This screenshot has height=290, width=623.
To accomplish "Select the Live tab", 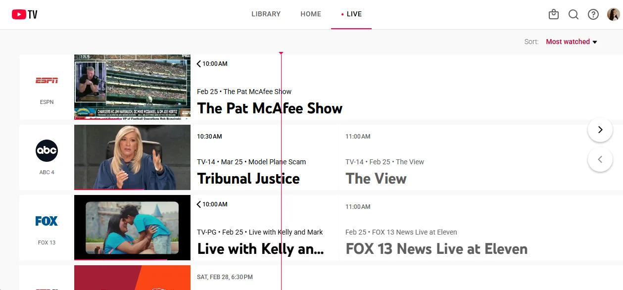I will [x=351, y=14].
